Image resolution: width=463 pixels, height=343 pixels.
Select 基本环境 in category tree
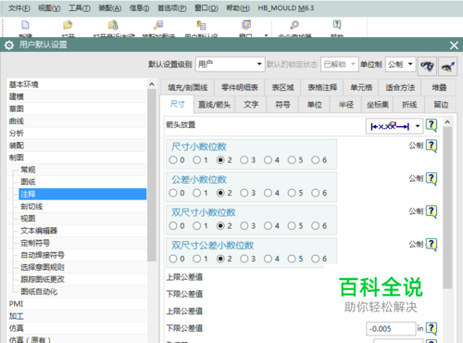77,84
